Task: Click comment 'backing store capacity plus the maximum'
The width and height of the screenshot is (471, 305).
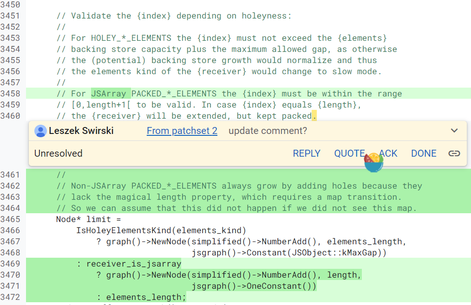Action: [x=227, y=49]
